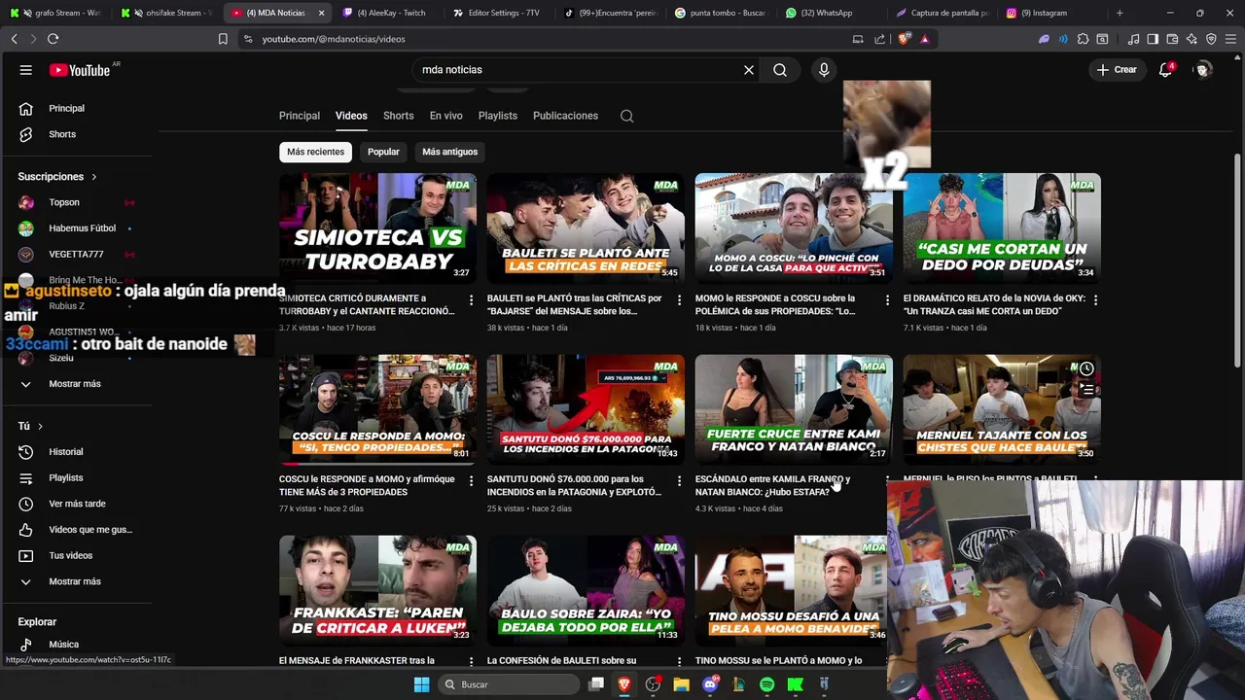The width and height of the screenshot is (1245, 700).
Task: Reload the page in the browser
Action: click(x=53, y=39)
